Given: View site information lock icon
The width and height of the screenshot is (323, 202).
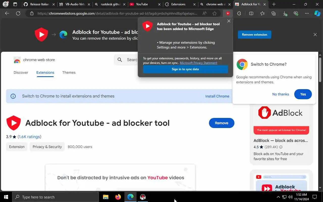Looking at the screenshot, I should [x=32, y=13].
